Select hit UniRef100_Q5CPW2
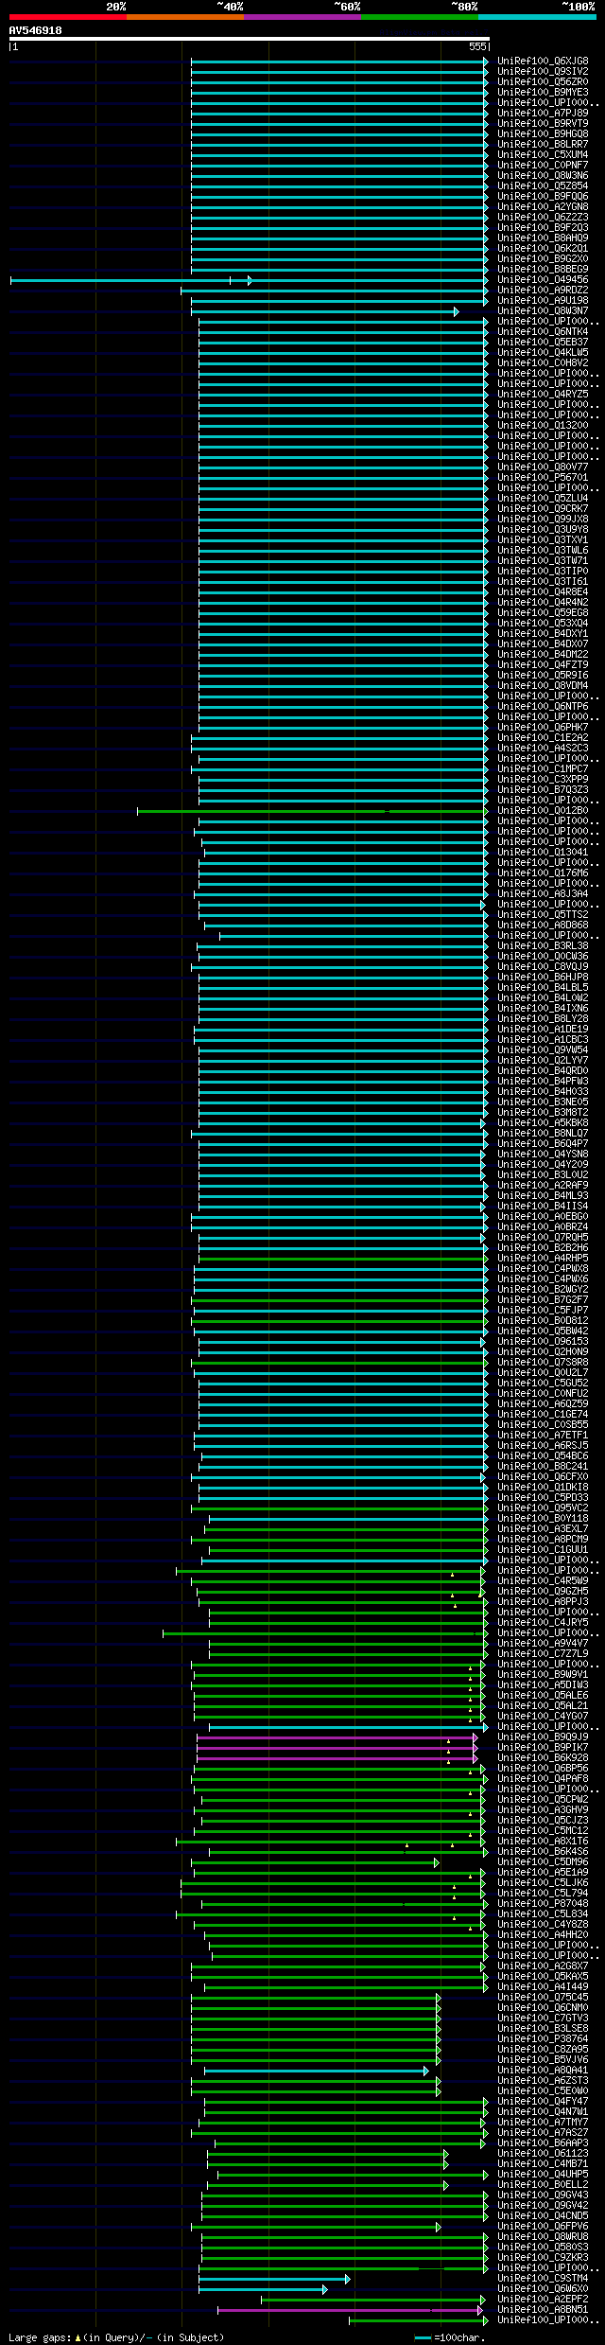 coord(543,1799)
